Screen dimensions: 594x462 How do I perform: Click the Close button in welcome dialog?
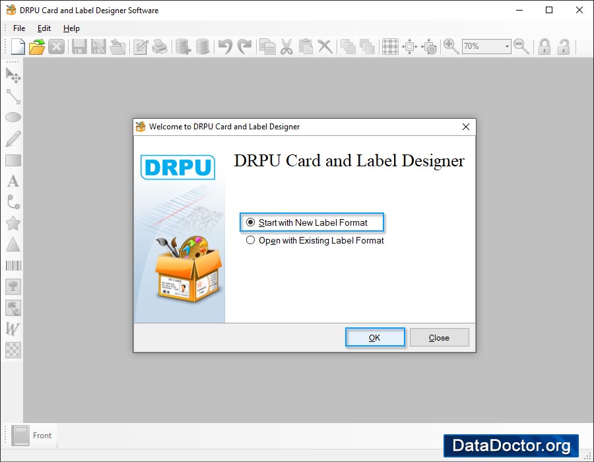point(440,337)
